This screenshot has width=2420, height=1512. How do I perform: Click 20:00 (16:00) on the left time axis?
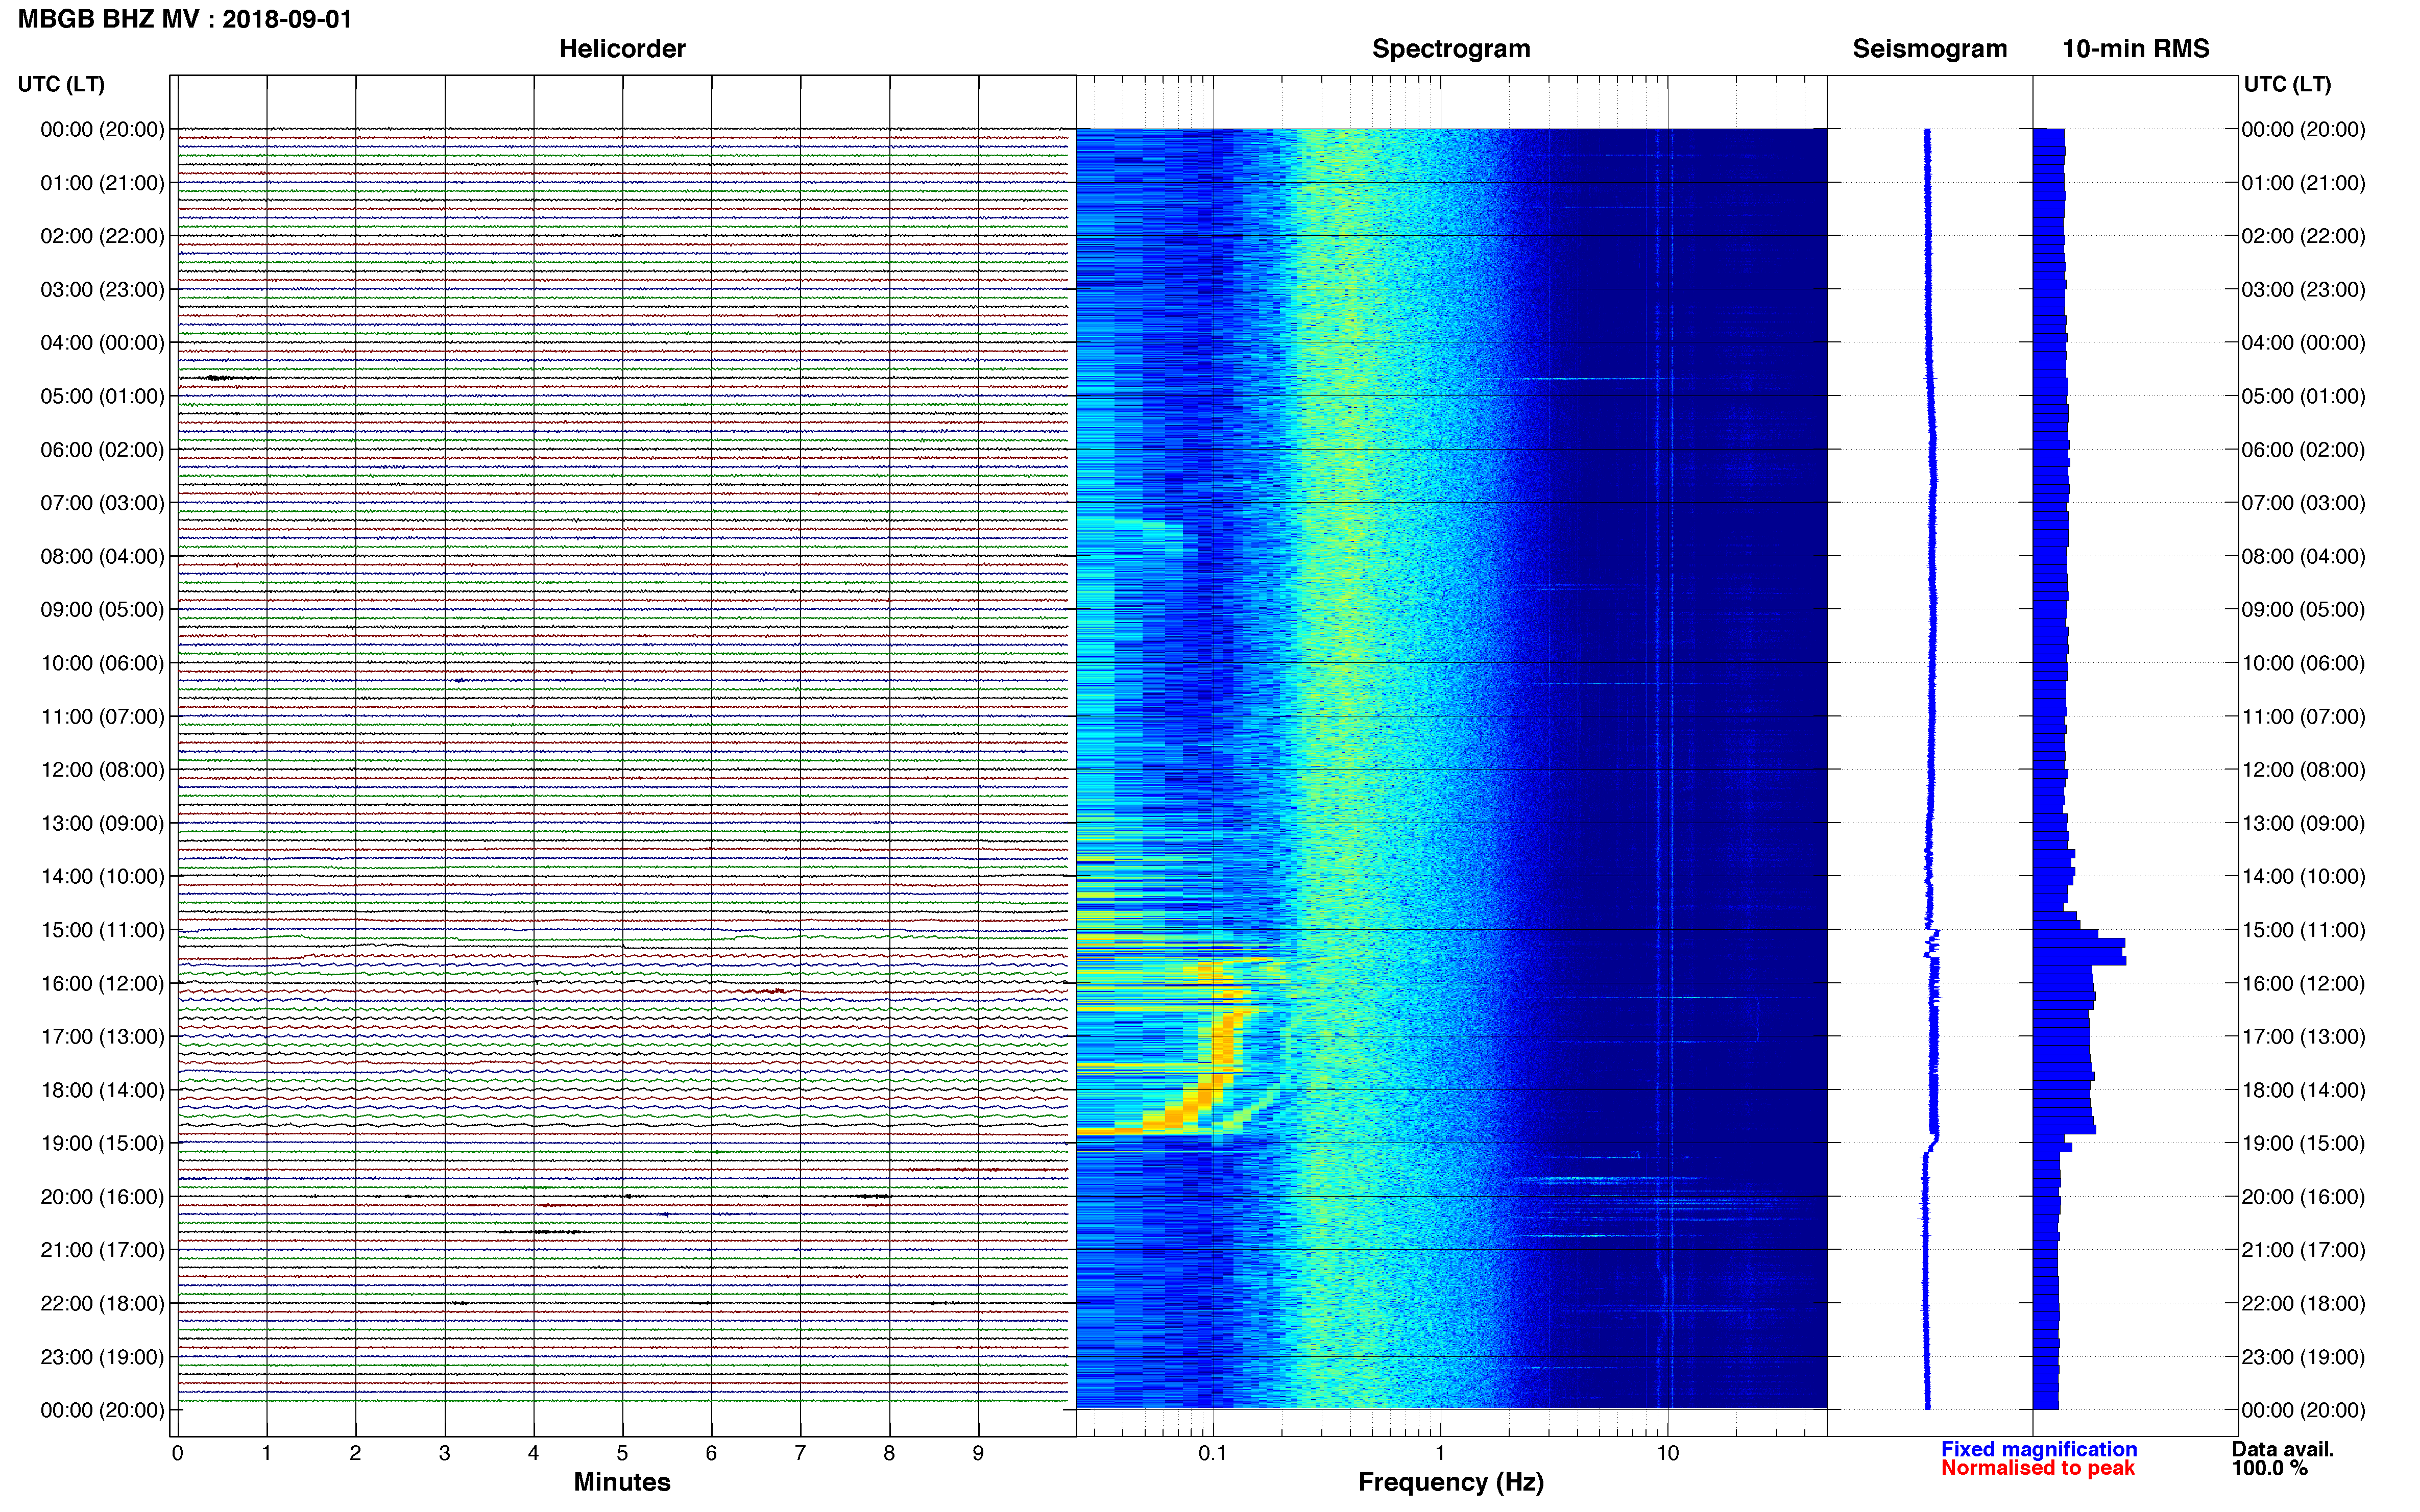102,1196
